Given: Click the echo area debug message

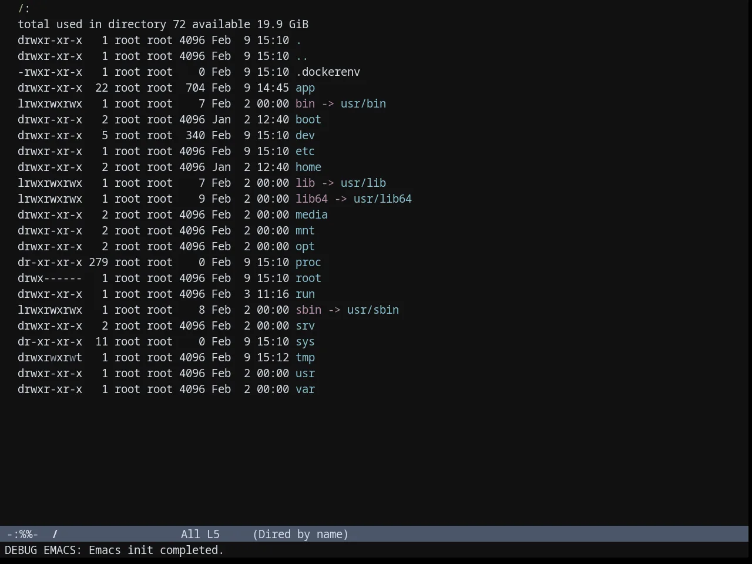Looking at the screenshot, I should coord(114,550).
